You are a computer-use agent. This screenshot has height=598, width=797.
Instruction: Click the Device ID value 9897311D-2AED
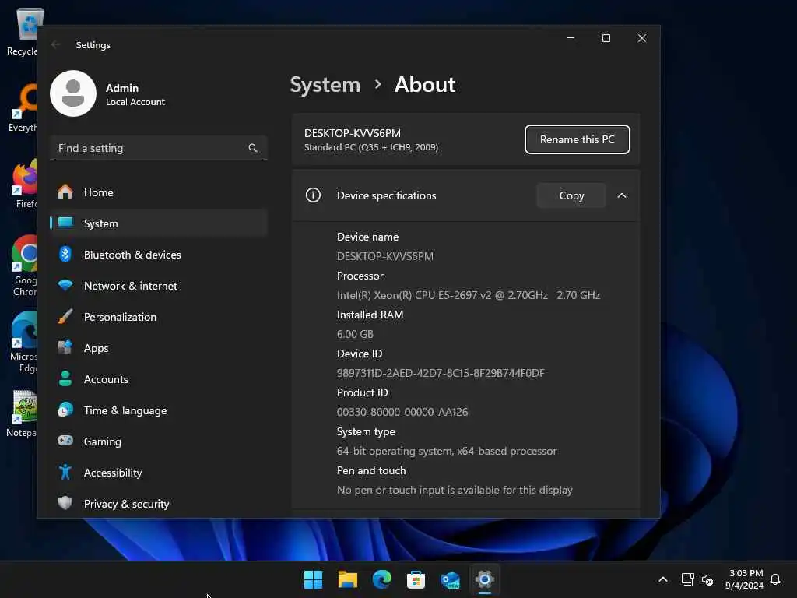click(441, 373)
